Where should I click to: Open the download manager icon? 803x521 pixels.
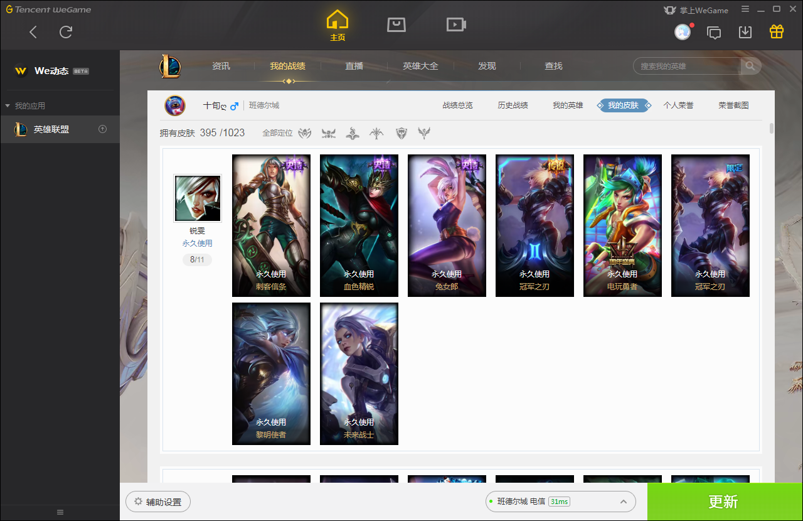coord(745,32)
